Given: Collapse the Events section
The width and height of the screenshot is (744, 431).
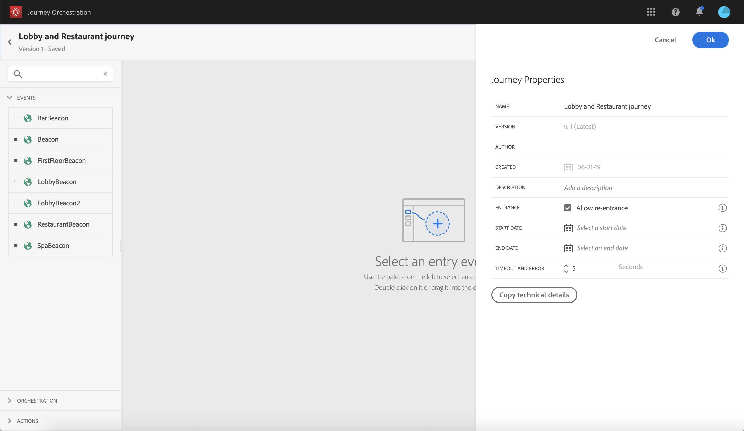Looking at the screenshot, I should [x=10, y=98].
